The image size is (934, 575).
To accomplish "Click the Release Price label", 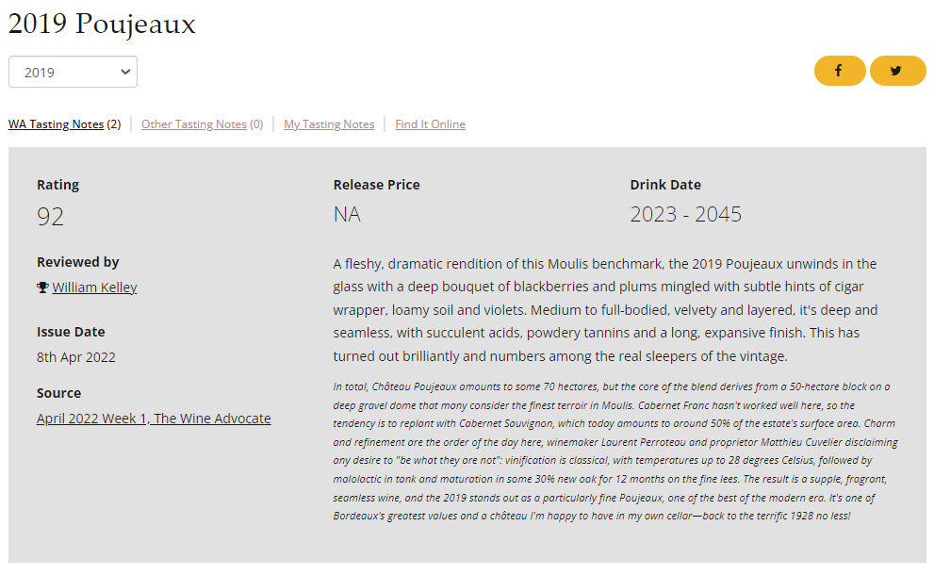I will [x=376, y=185].
